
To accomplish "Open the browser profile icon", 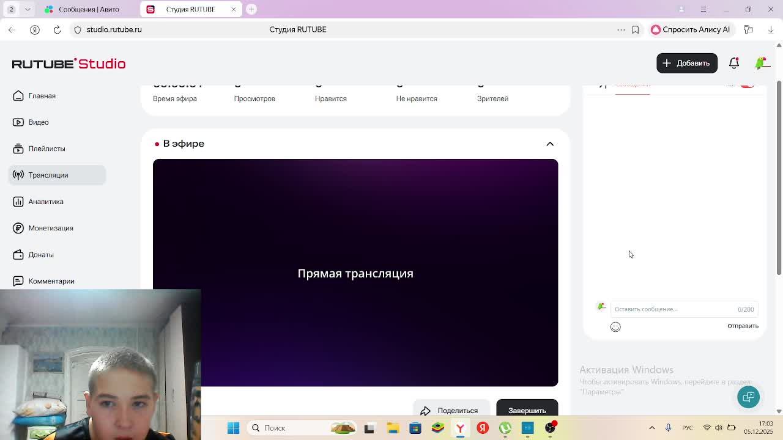I will coord(681,9).
